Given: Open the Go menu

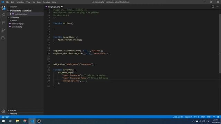Looking at the screenshot, I should pos(34,2).
